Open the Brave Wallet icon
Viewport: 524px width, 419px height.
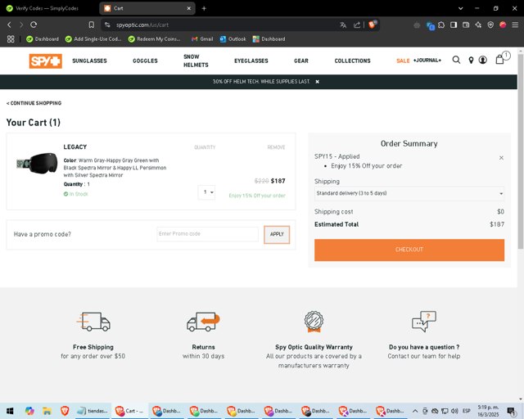pos(466,25)
